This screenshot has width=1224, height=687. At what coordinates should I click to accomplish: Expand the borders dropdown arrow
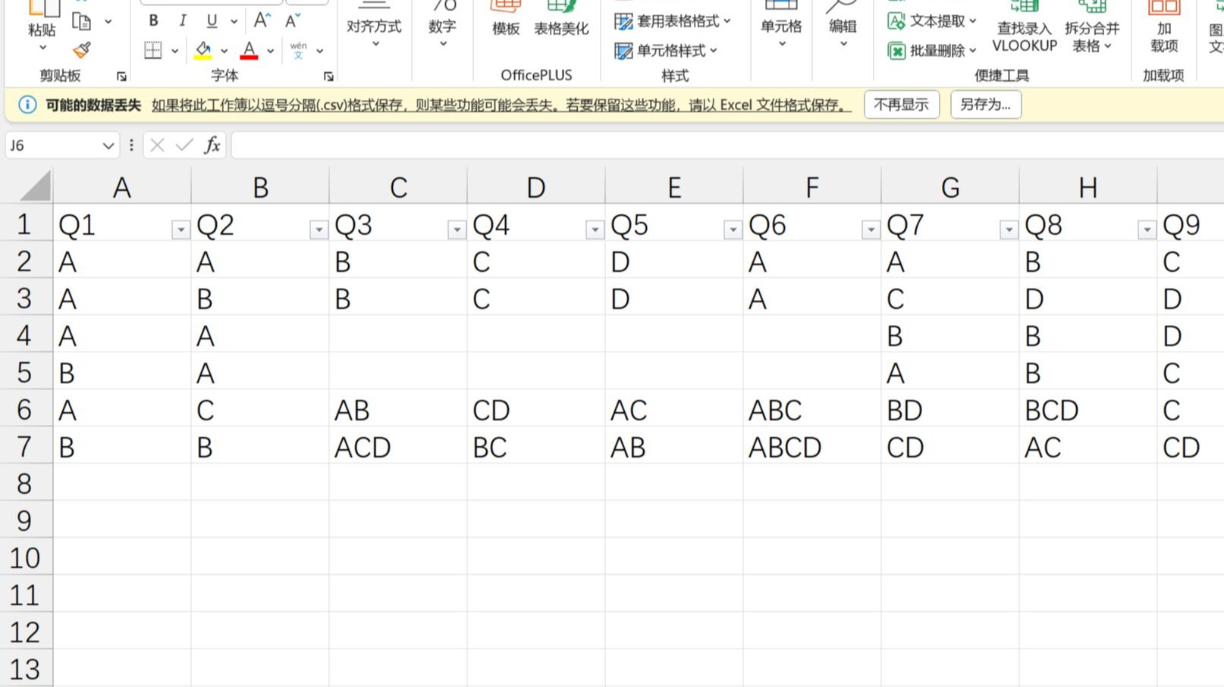(x=174, y=51)
